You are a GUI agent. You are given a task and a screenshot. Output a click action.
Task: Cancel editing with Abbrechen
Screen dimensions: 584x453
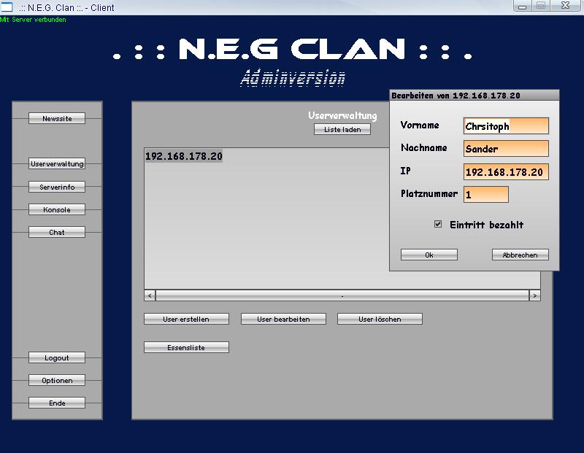(x=520, y=255)
